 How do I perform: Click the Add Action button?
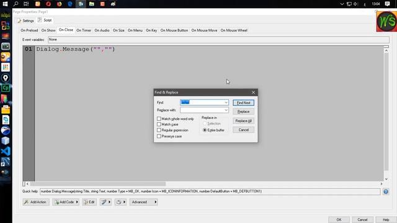pyautogui.click(x=36, y=202)
